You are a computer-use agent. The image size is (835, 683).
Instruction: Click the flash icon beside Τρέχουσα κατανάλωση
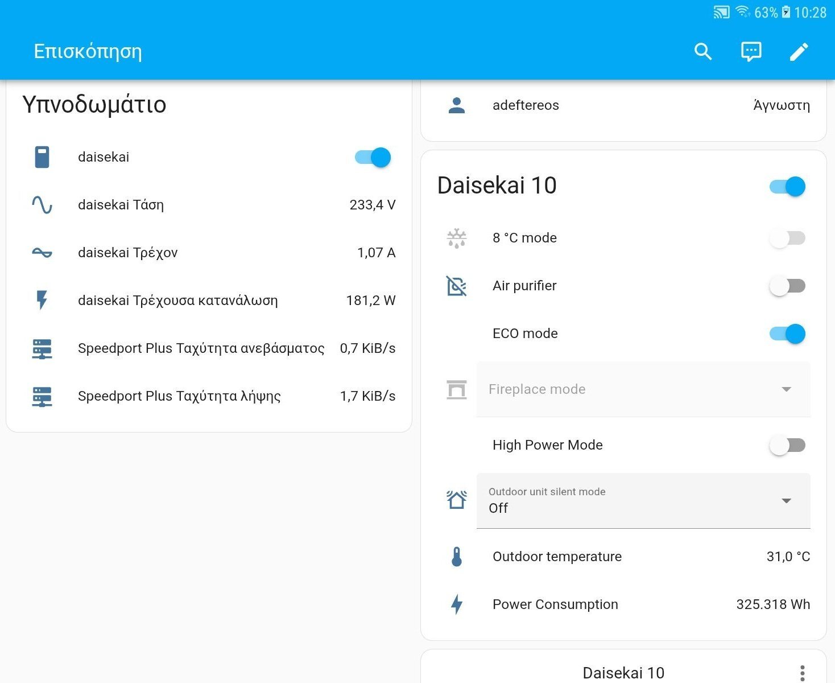click(x=42, y=300)
